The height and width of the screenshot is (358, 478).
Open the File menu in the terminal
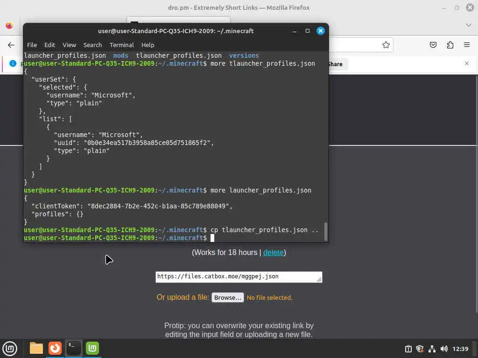pos(32,45)
